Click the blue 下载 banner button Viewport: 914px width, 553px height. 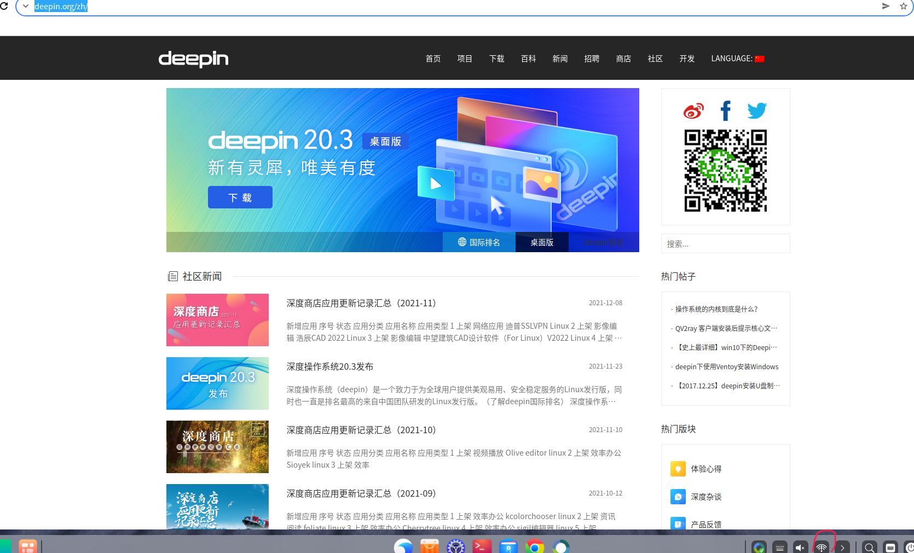(x=240, y=197)
